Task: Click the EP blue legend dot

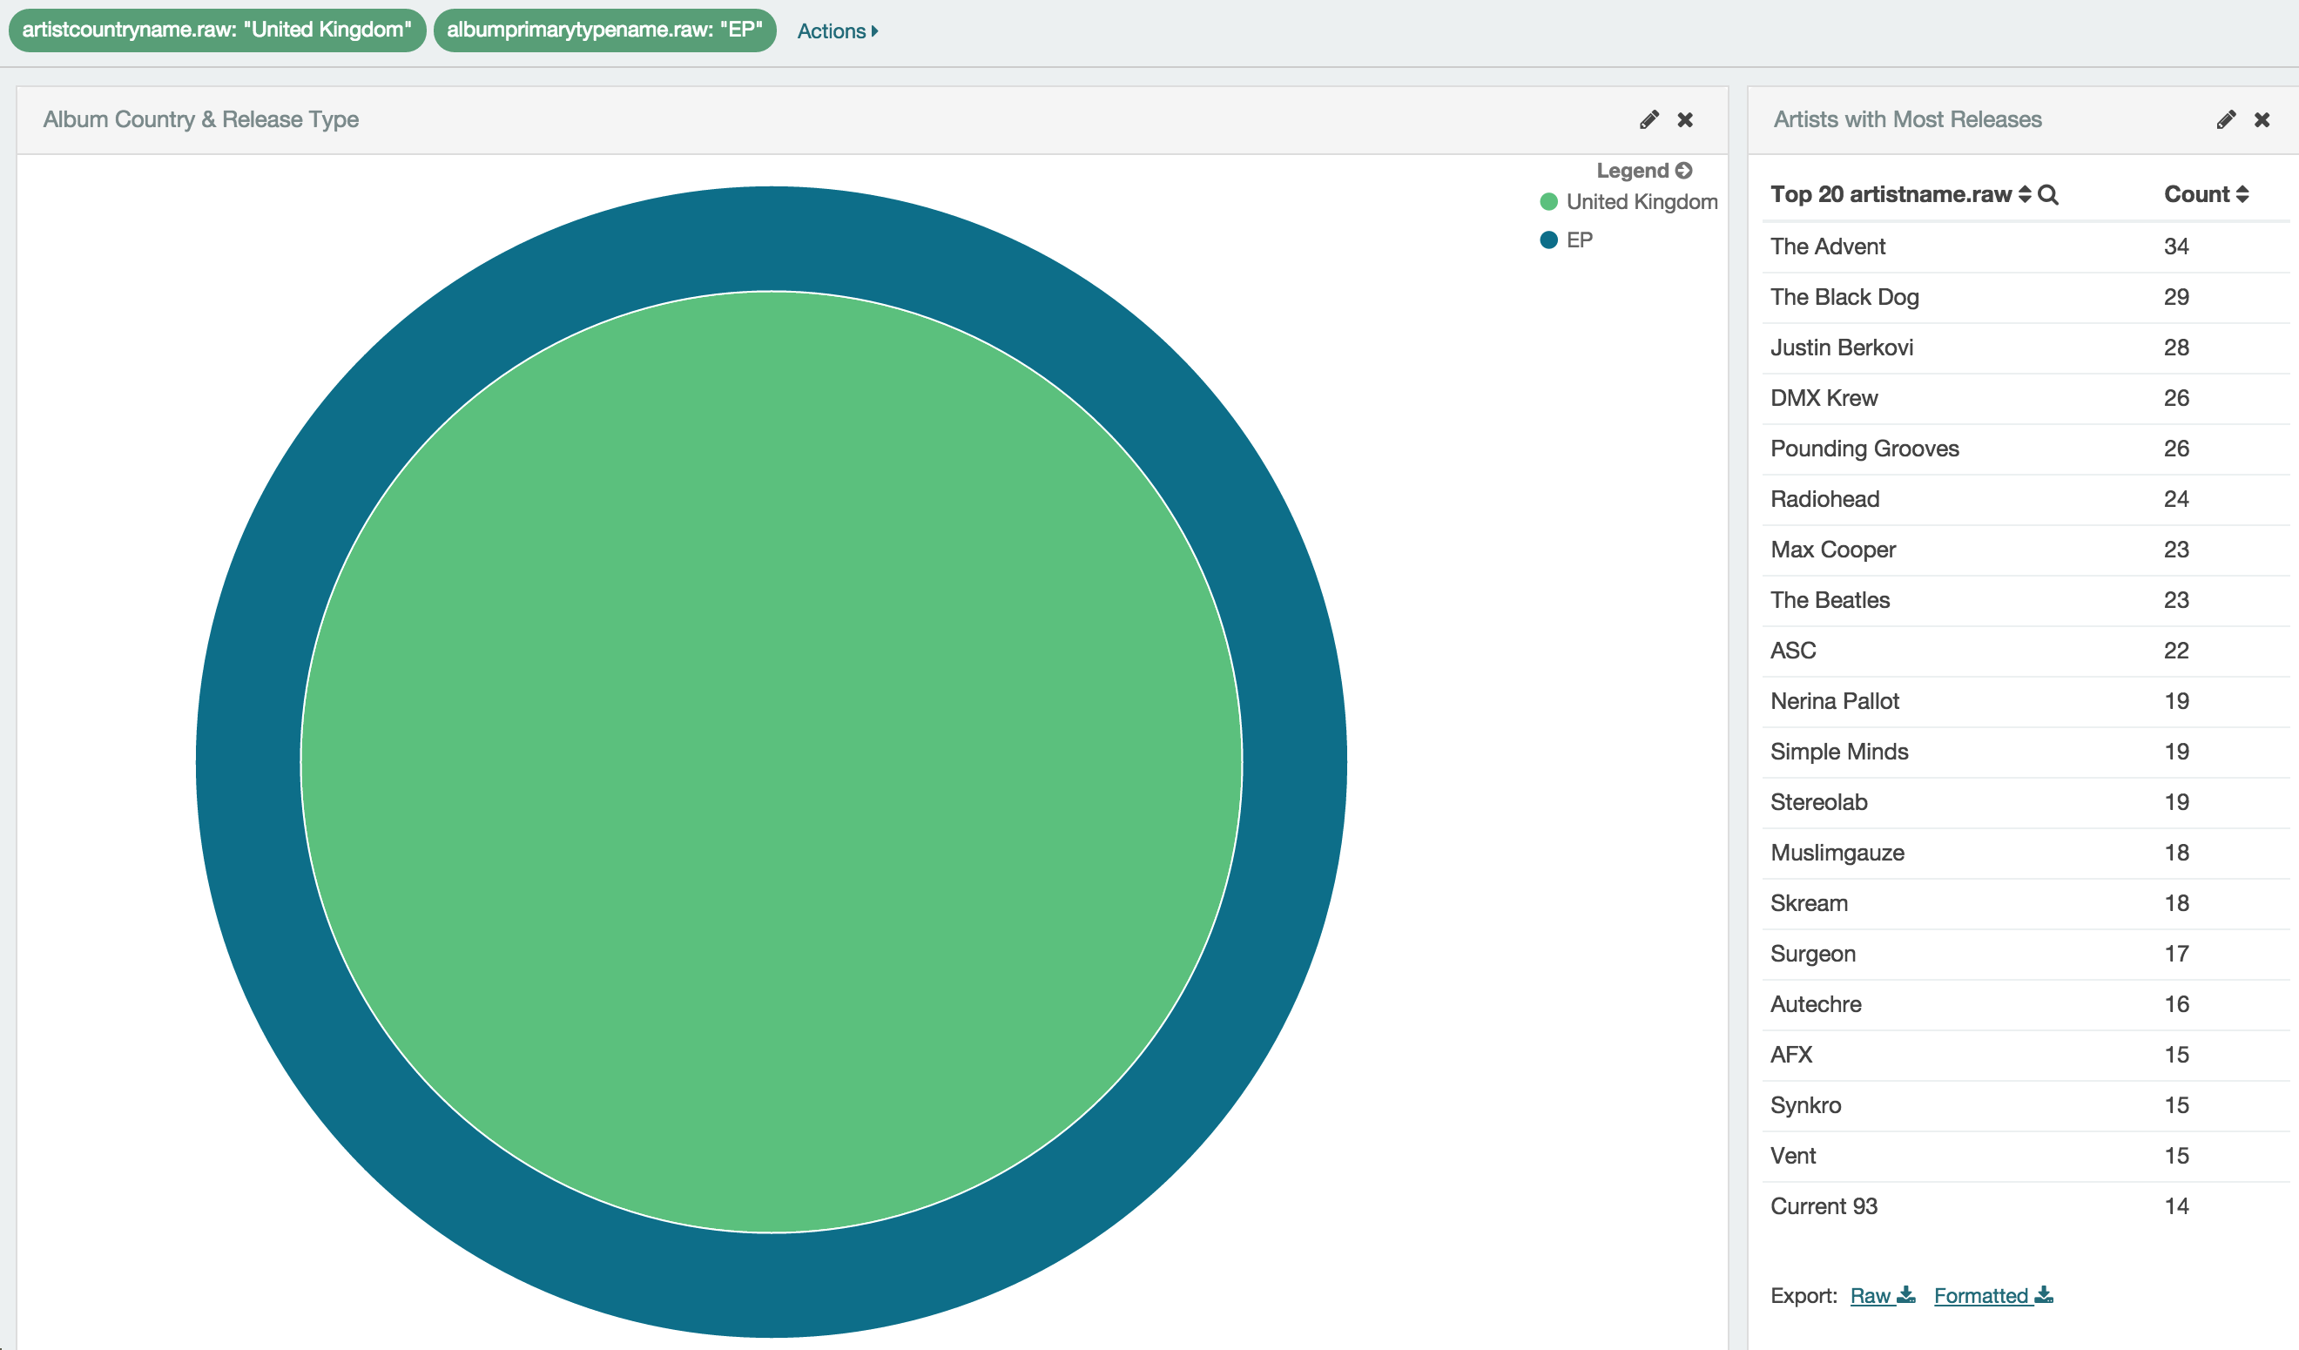Action: coord(1548,240)
